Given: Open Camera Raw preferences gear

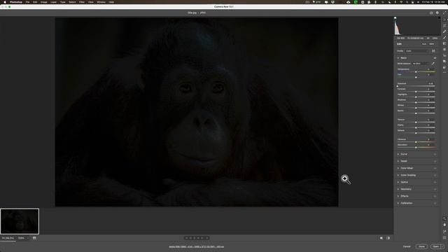Looking at the screenshot, I should click(x=437, y=13).
